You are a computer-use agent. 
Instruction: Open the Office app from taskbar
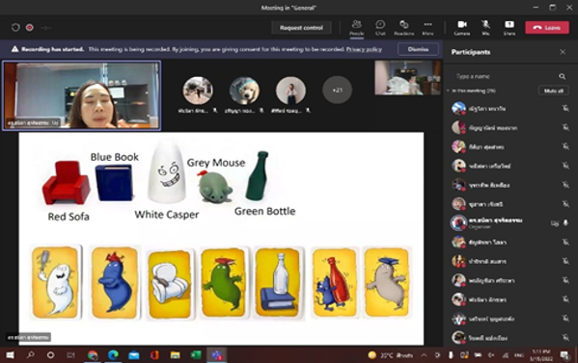point(154,355)
